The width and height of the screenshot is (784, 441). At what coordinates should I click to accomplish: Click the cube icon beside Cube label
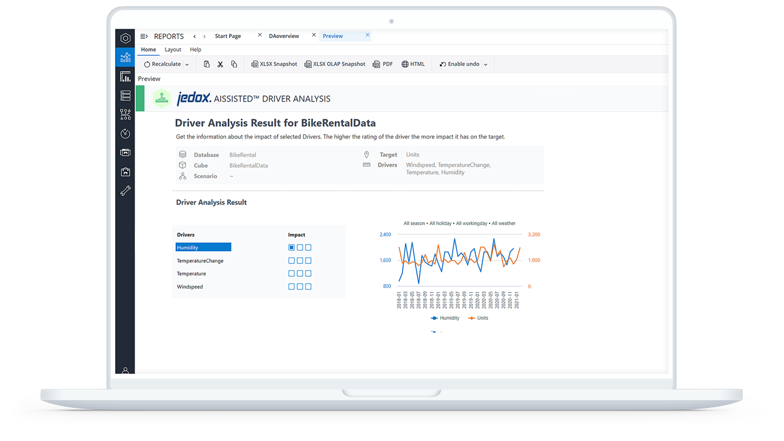[183, 165]
